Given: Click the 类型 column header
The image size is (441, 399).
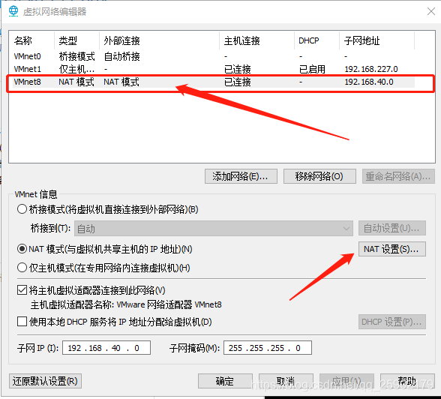Looking at the screenshot, I should 76,40.
